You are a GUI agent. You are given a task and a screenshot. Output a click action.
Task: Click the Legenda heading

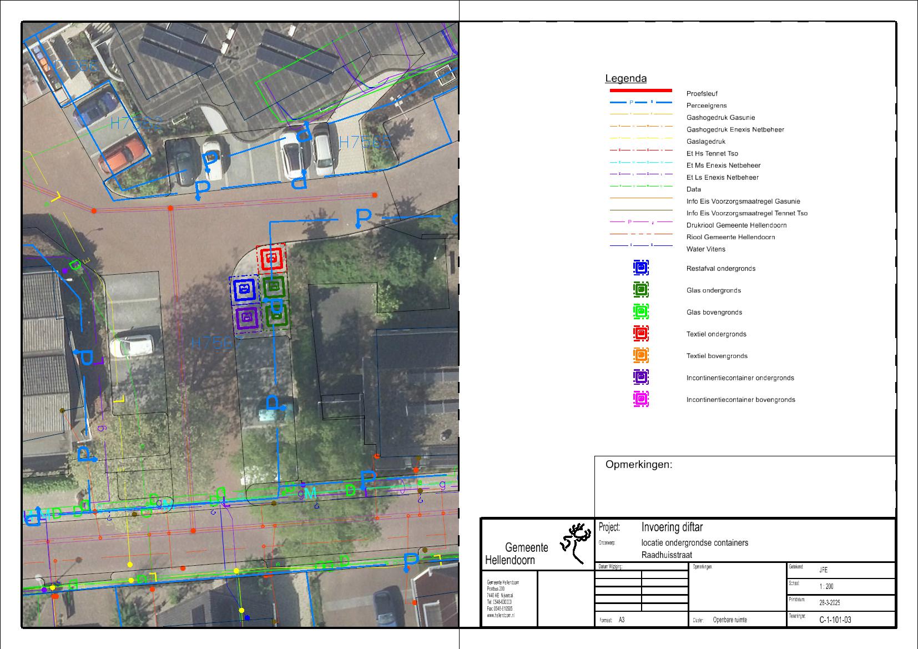click(626, 79)
